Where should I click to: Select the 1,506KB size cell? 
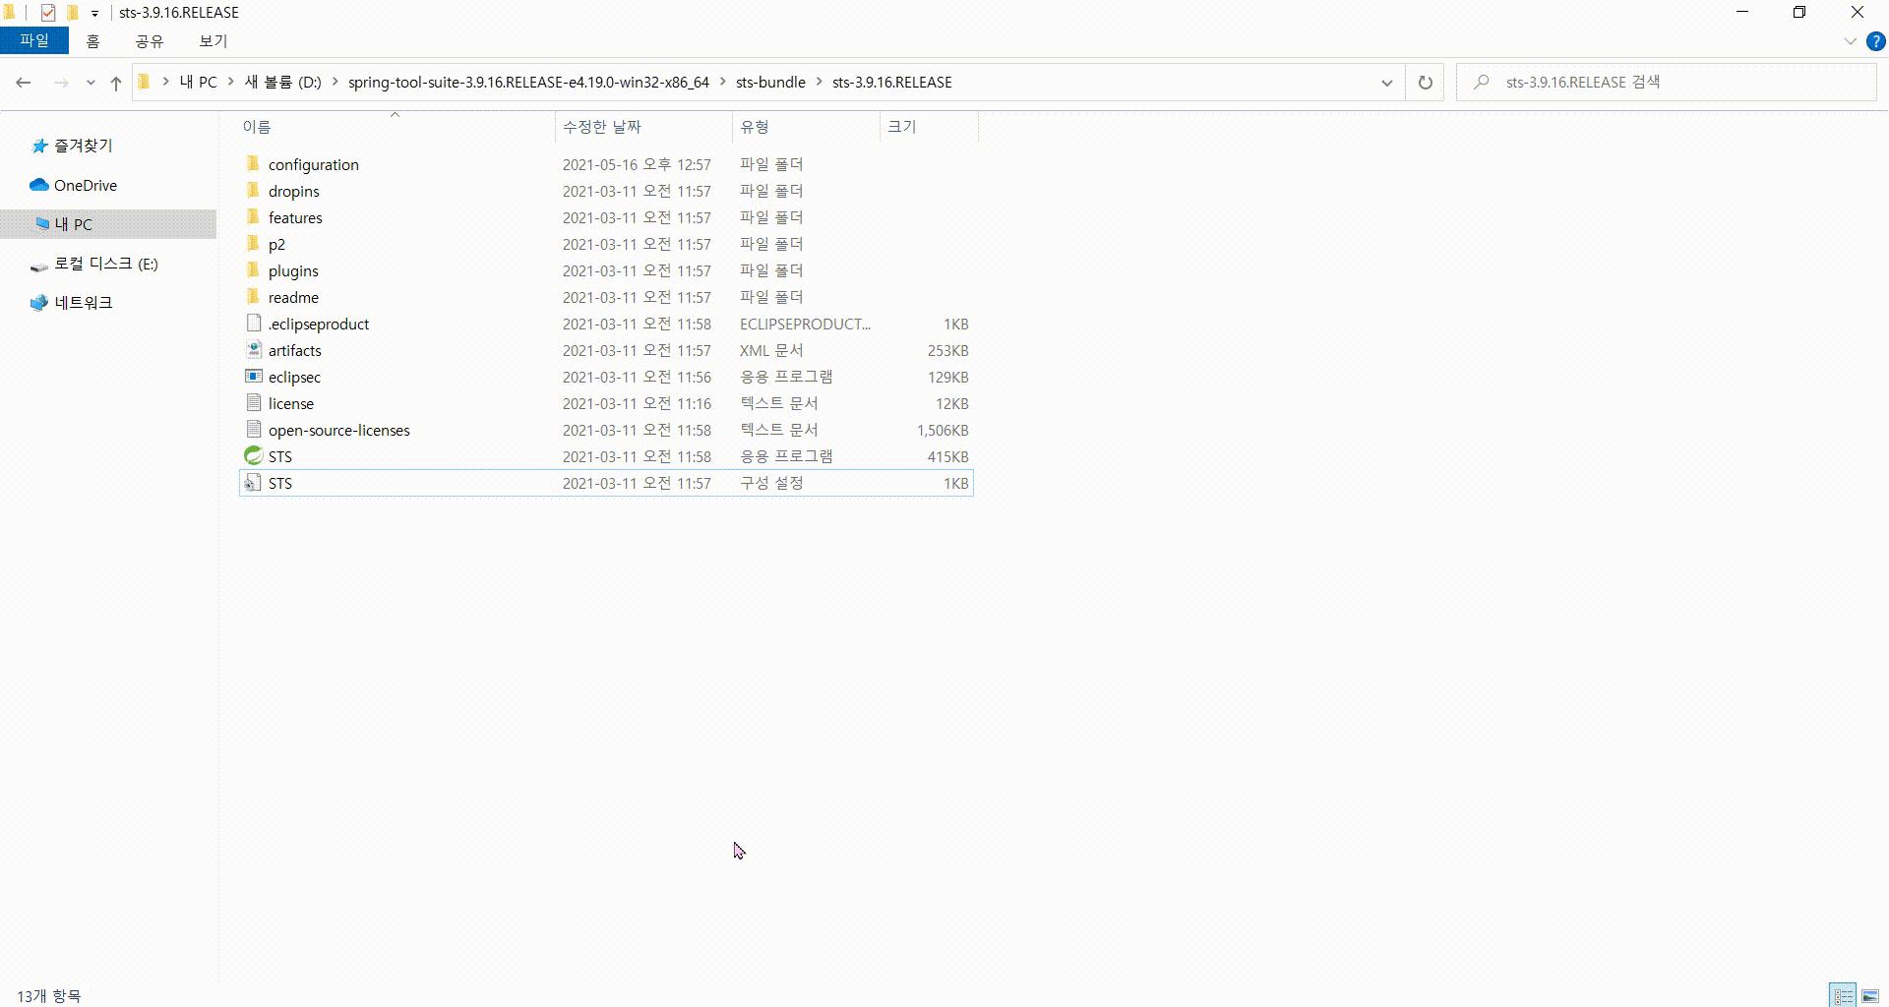click(943, 430)
